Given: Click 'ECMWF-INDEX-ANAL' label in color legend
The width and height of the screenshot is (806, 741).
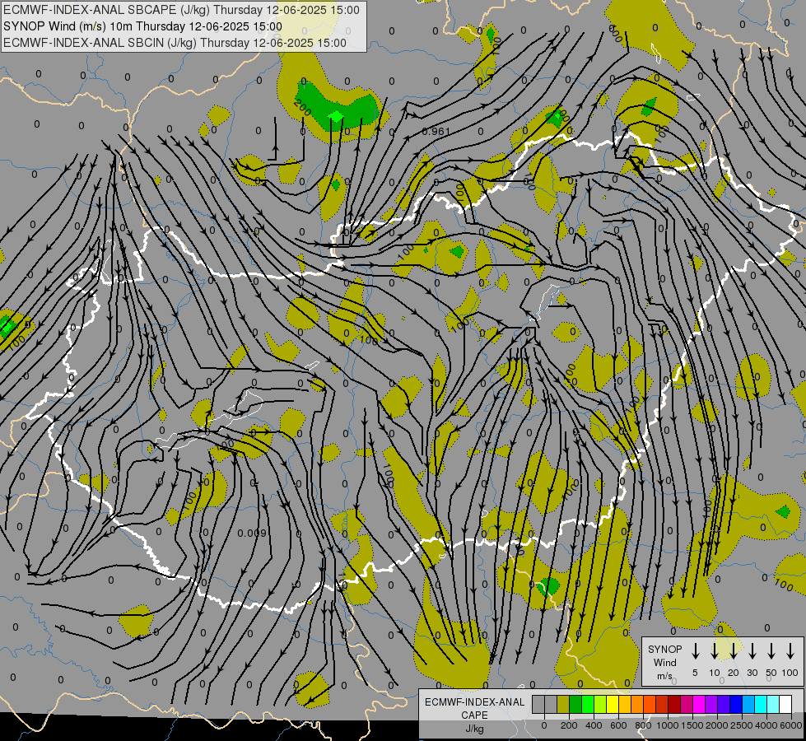Looking at the screenshot, I should pos(474,702).
